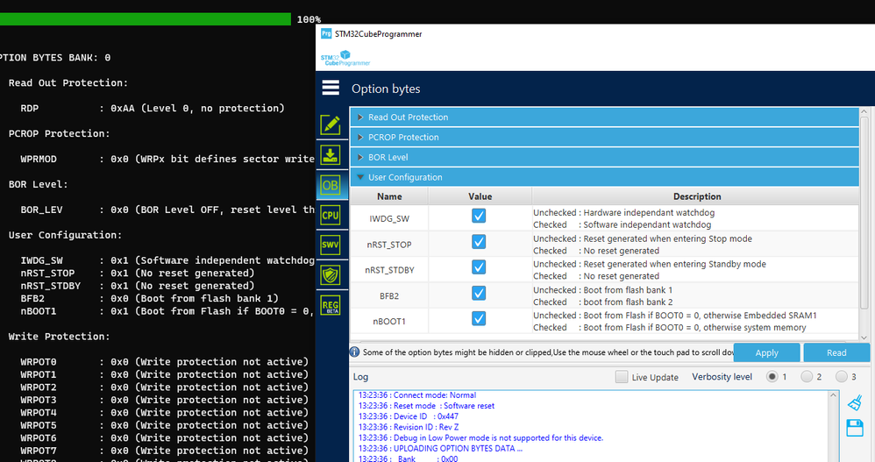Click log line 'Device ID : 0x447'
The height and width of the screenshot is (462, 875).
[x=409, y=416]
